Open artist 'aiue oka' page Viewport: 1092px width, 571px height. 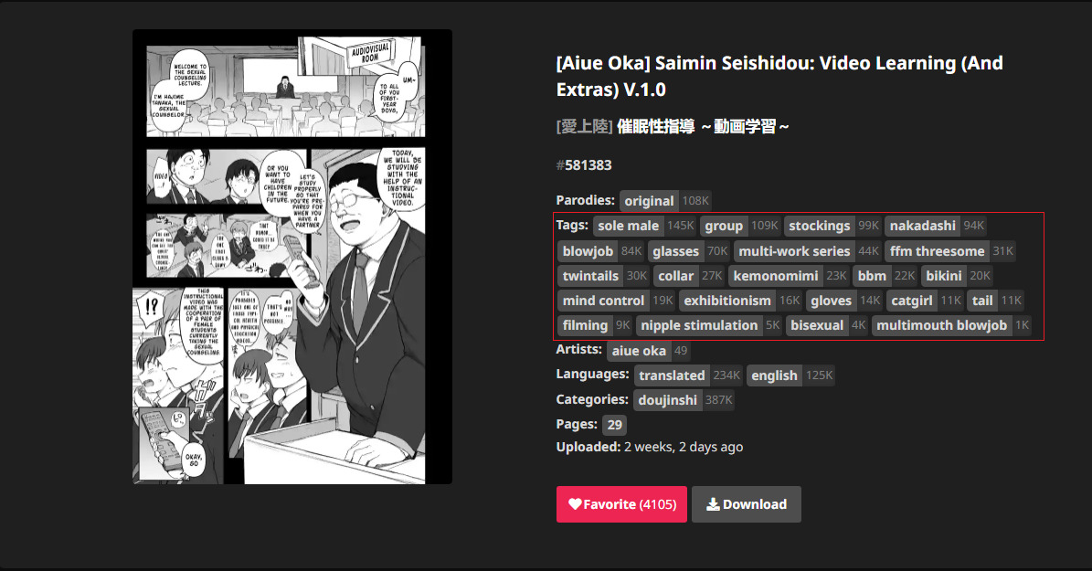649,351
